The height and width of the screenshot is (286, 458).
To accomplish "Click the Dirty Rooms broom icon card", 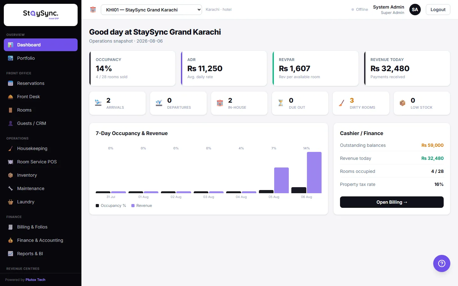I will coord(361,103).
